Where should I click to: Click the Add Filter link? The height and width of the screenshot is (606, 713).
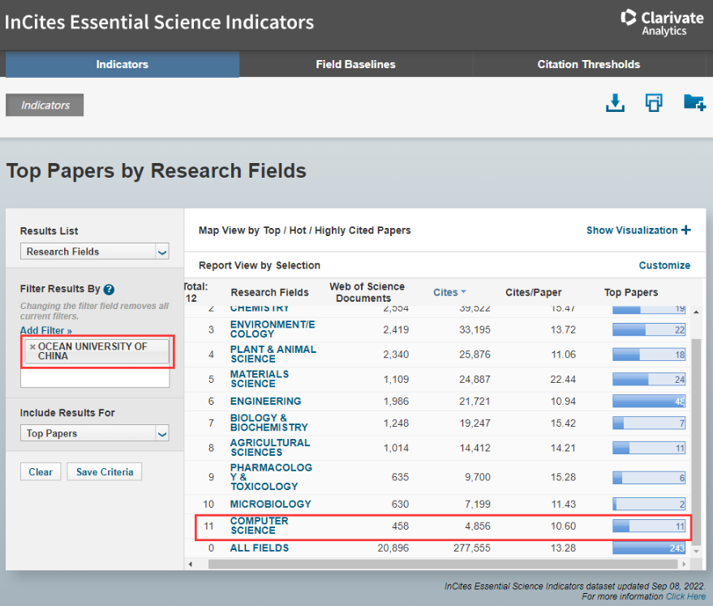(x=46, y=331)
